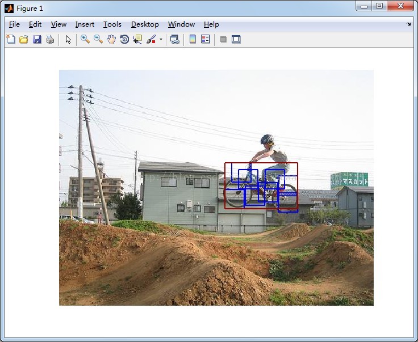Select the Brush data tool
The image size is (418, 342).
pos(151,39)
